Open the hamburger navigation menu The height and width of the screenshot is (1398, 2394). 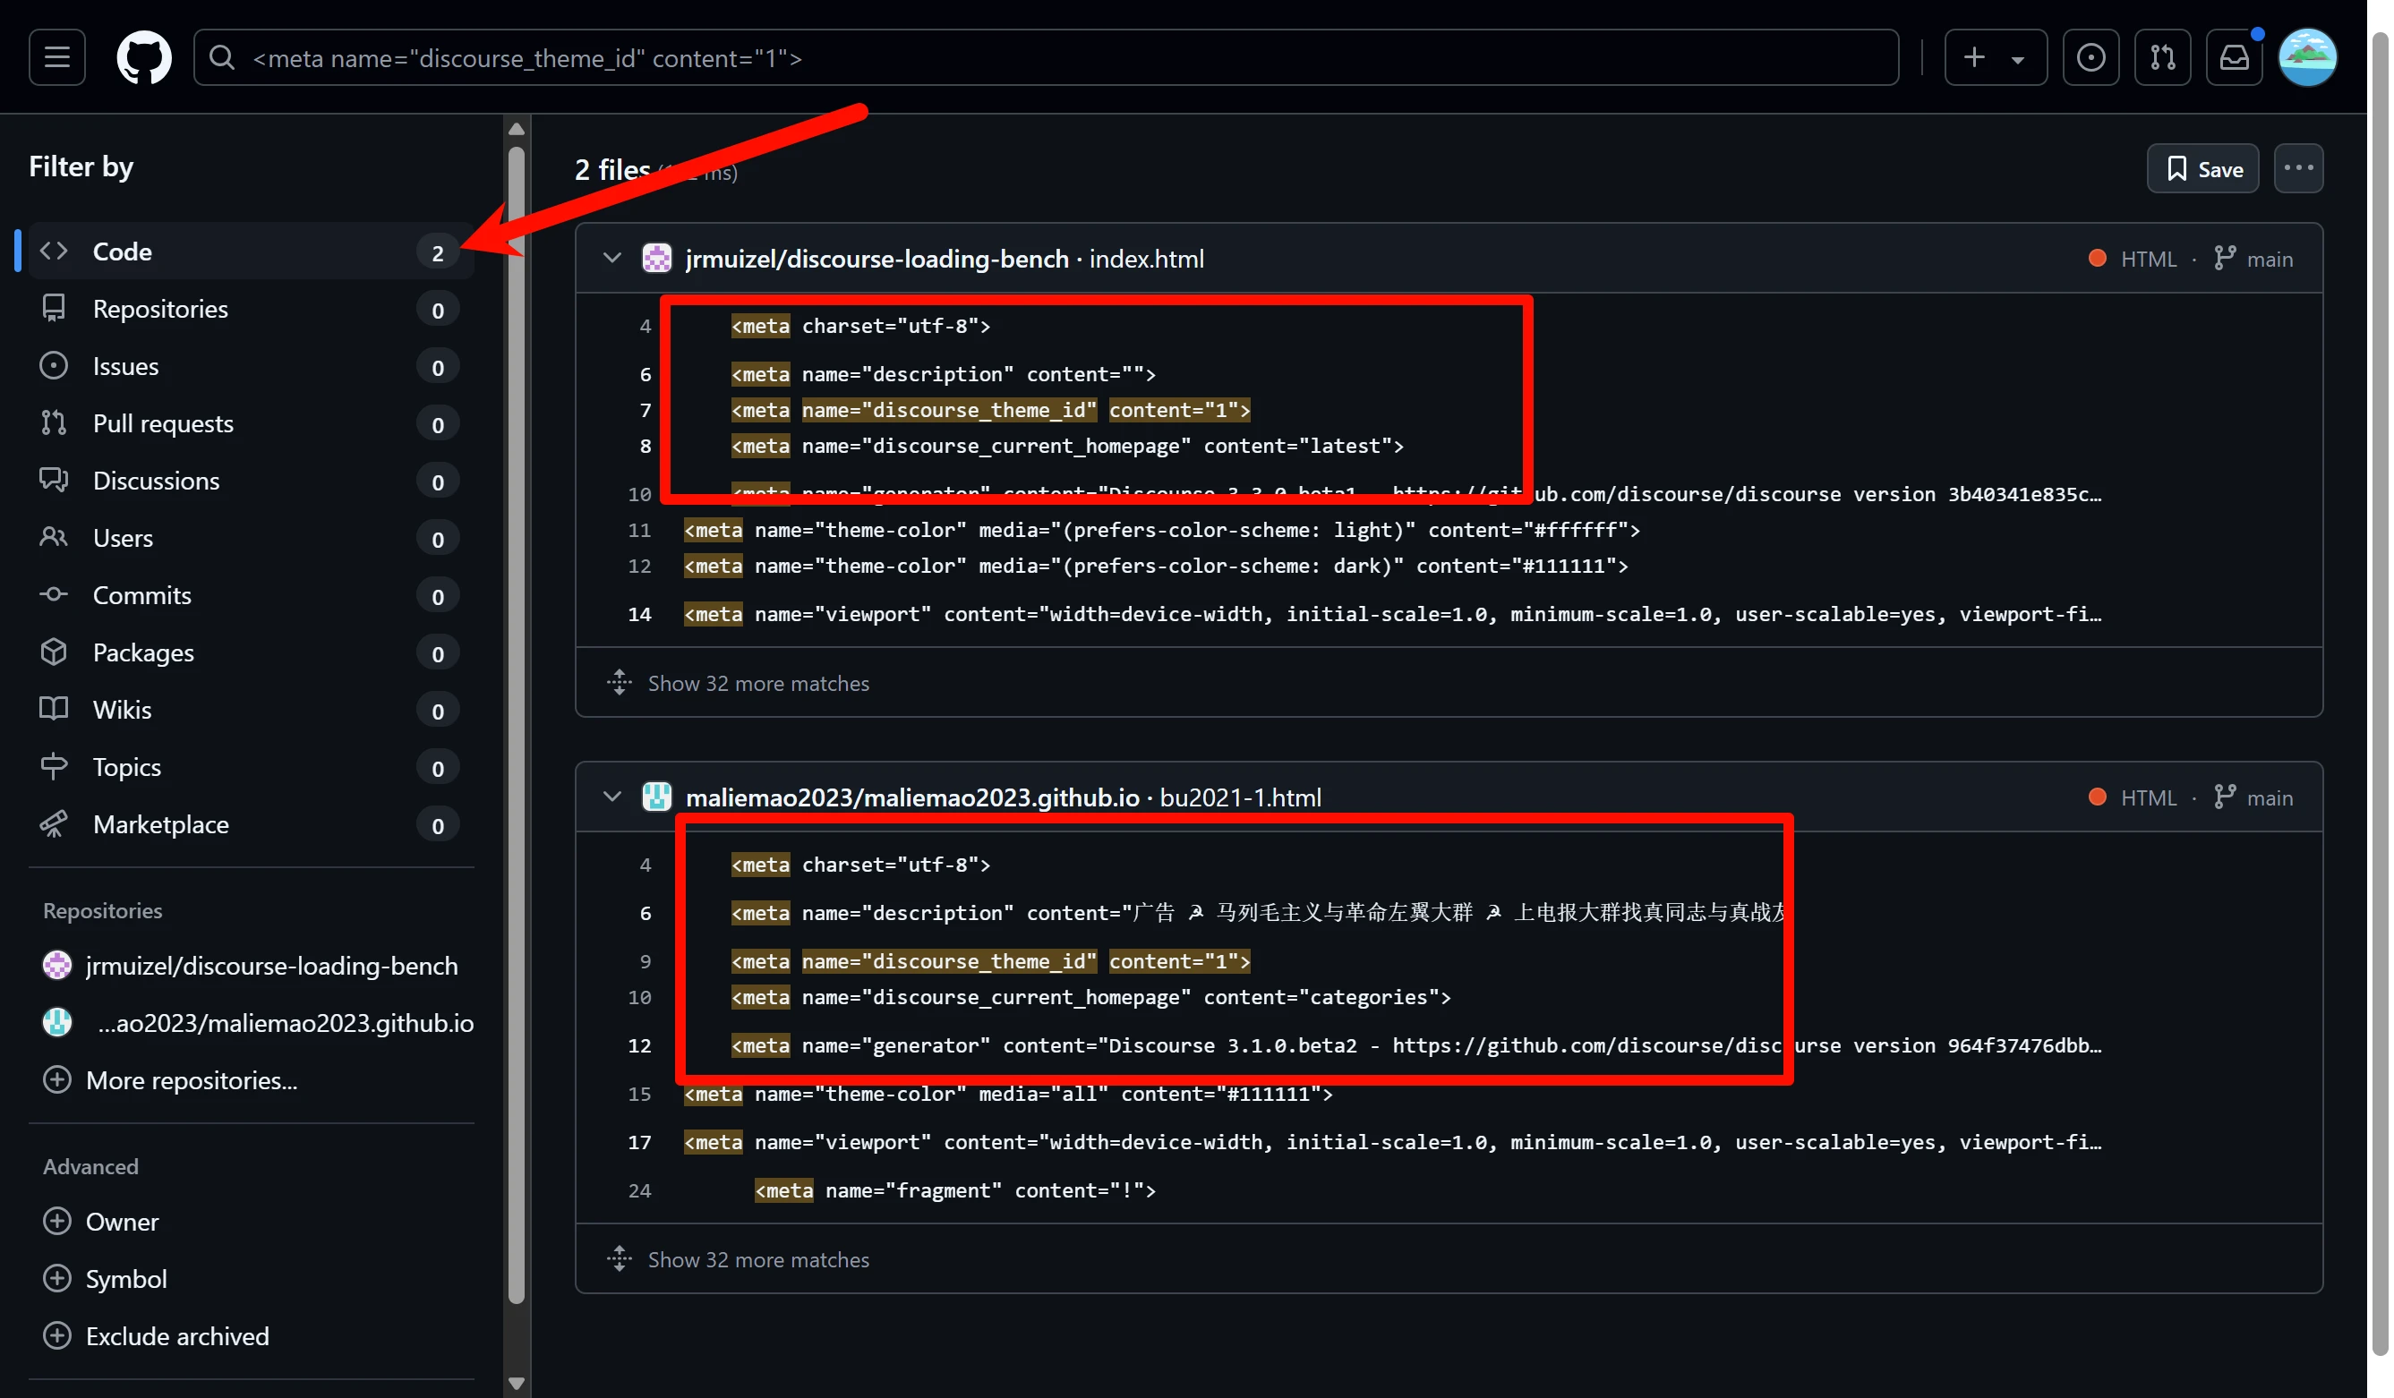pyautogui.click(x=57, y=58)
